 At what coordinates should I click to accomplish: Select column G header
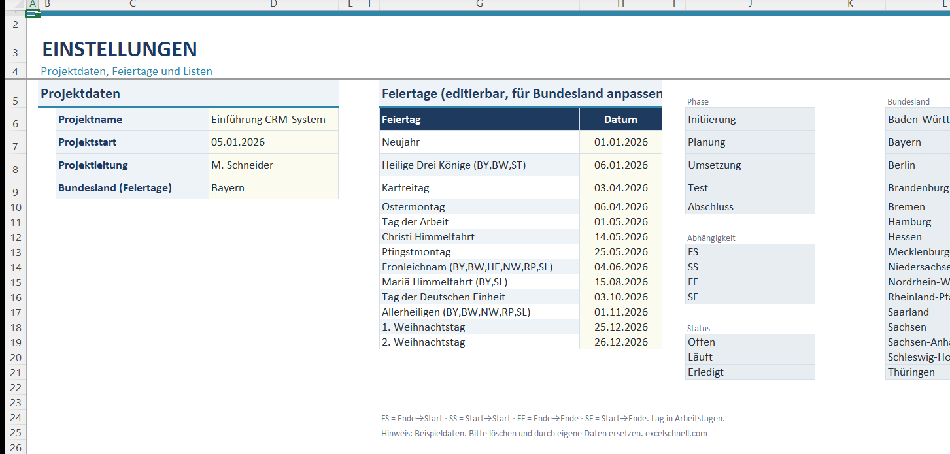(x=479, y=4)
